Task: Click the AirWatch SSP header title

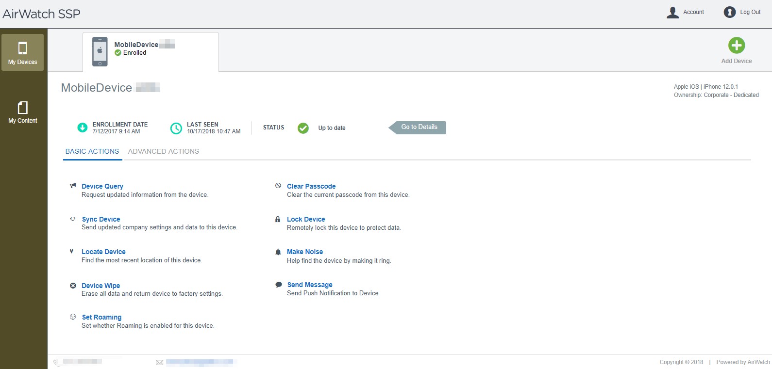Action: pyautogui.click(x=41, y=14)
